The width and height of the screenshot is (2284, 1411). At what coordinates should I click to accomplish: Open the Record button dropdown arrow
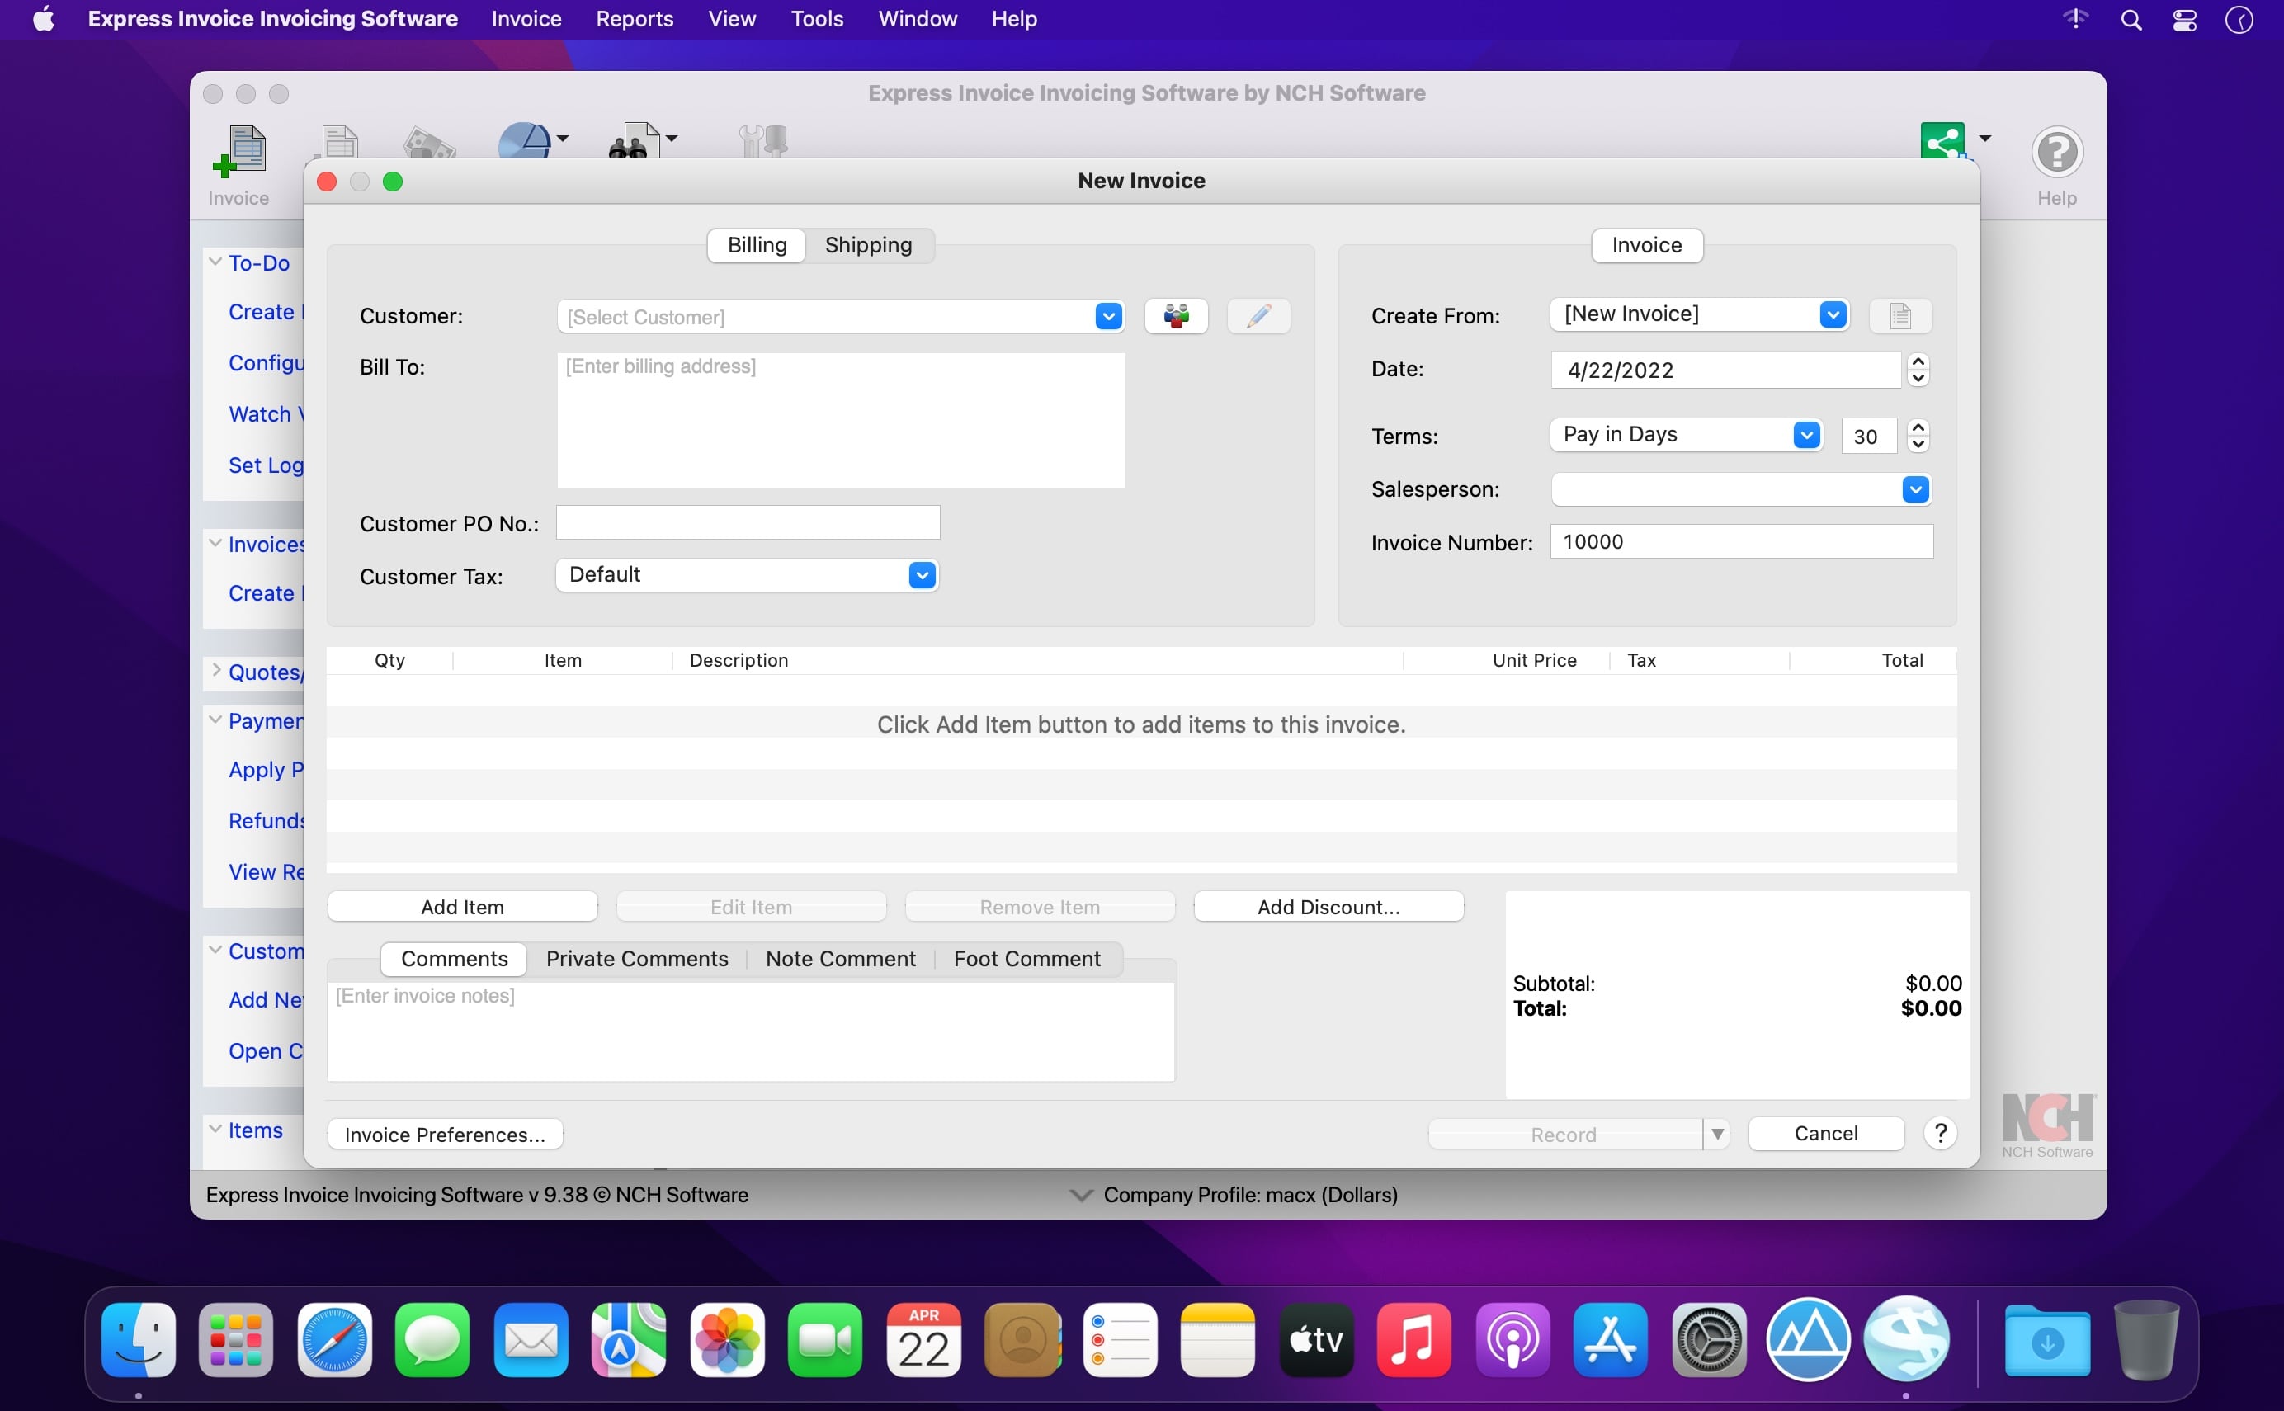click(x=1717, y=1134)
